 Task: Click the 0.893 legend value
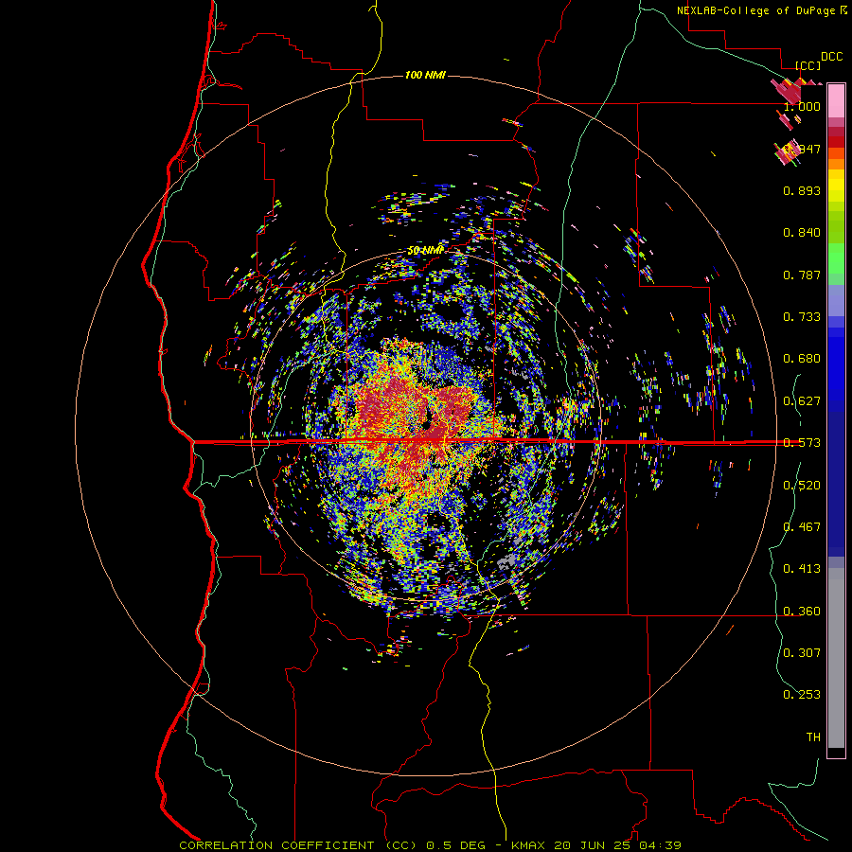click(x=802, y=190)
